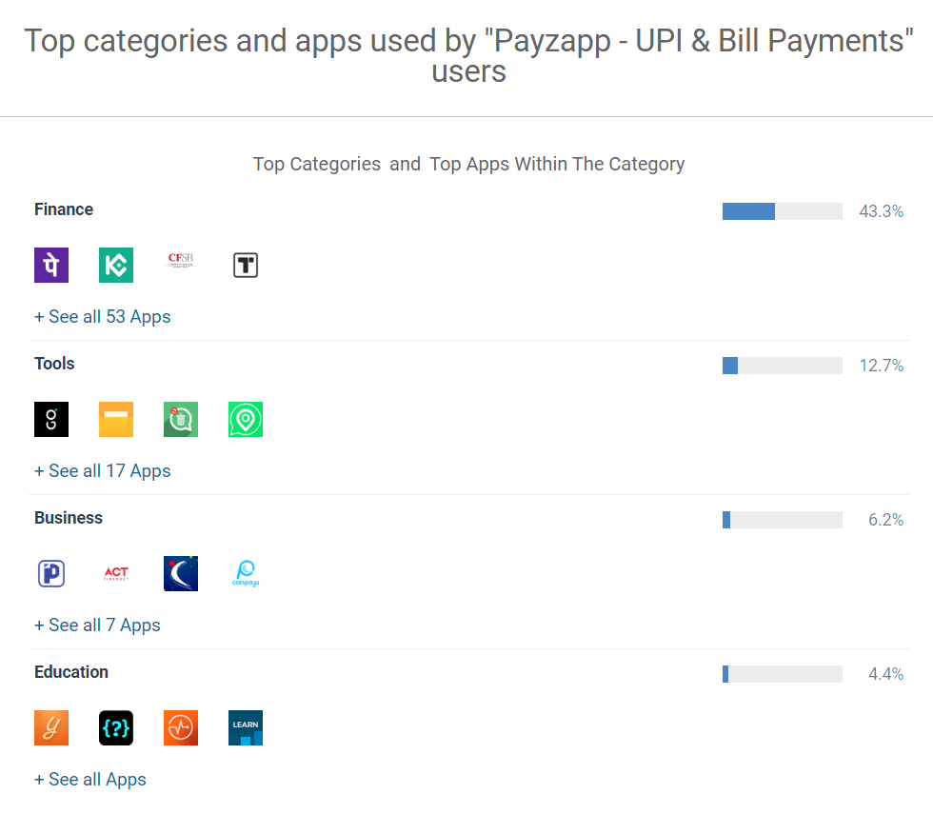Expand the list of 7 Business apps
This screenshot has width=933, height=834.
point(97,625)
